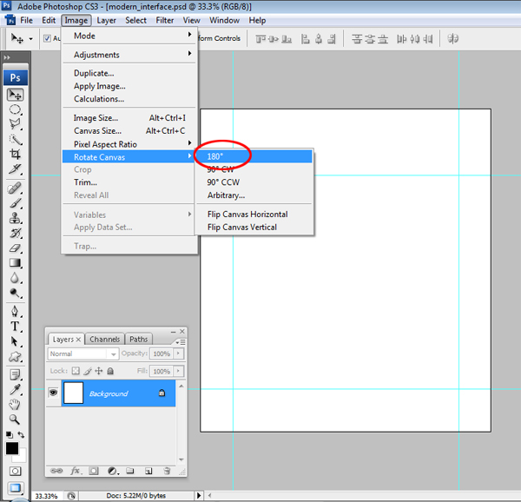
Task: Select the Eraser tool
Action: coord(15,248)
